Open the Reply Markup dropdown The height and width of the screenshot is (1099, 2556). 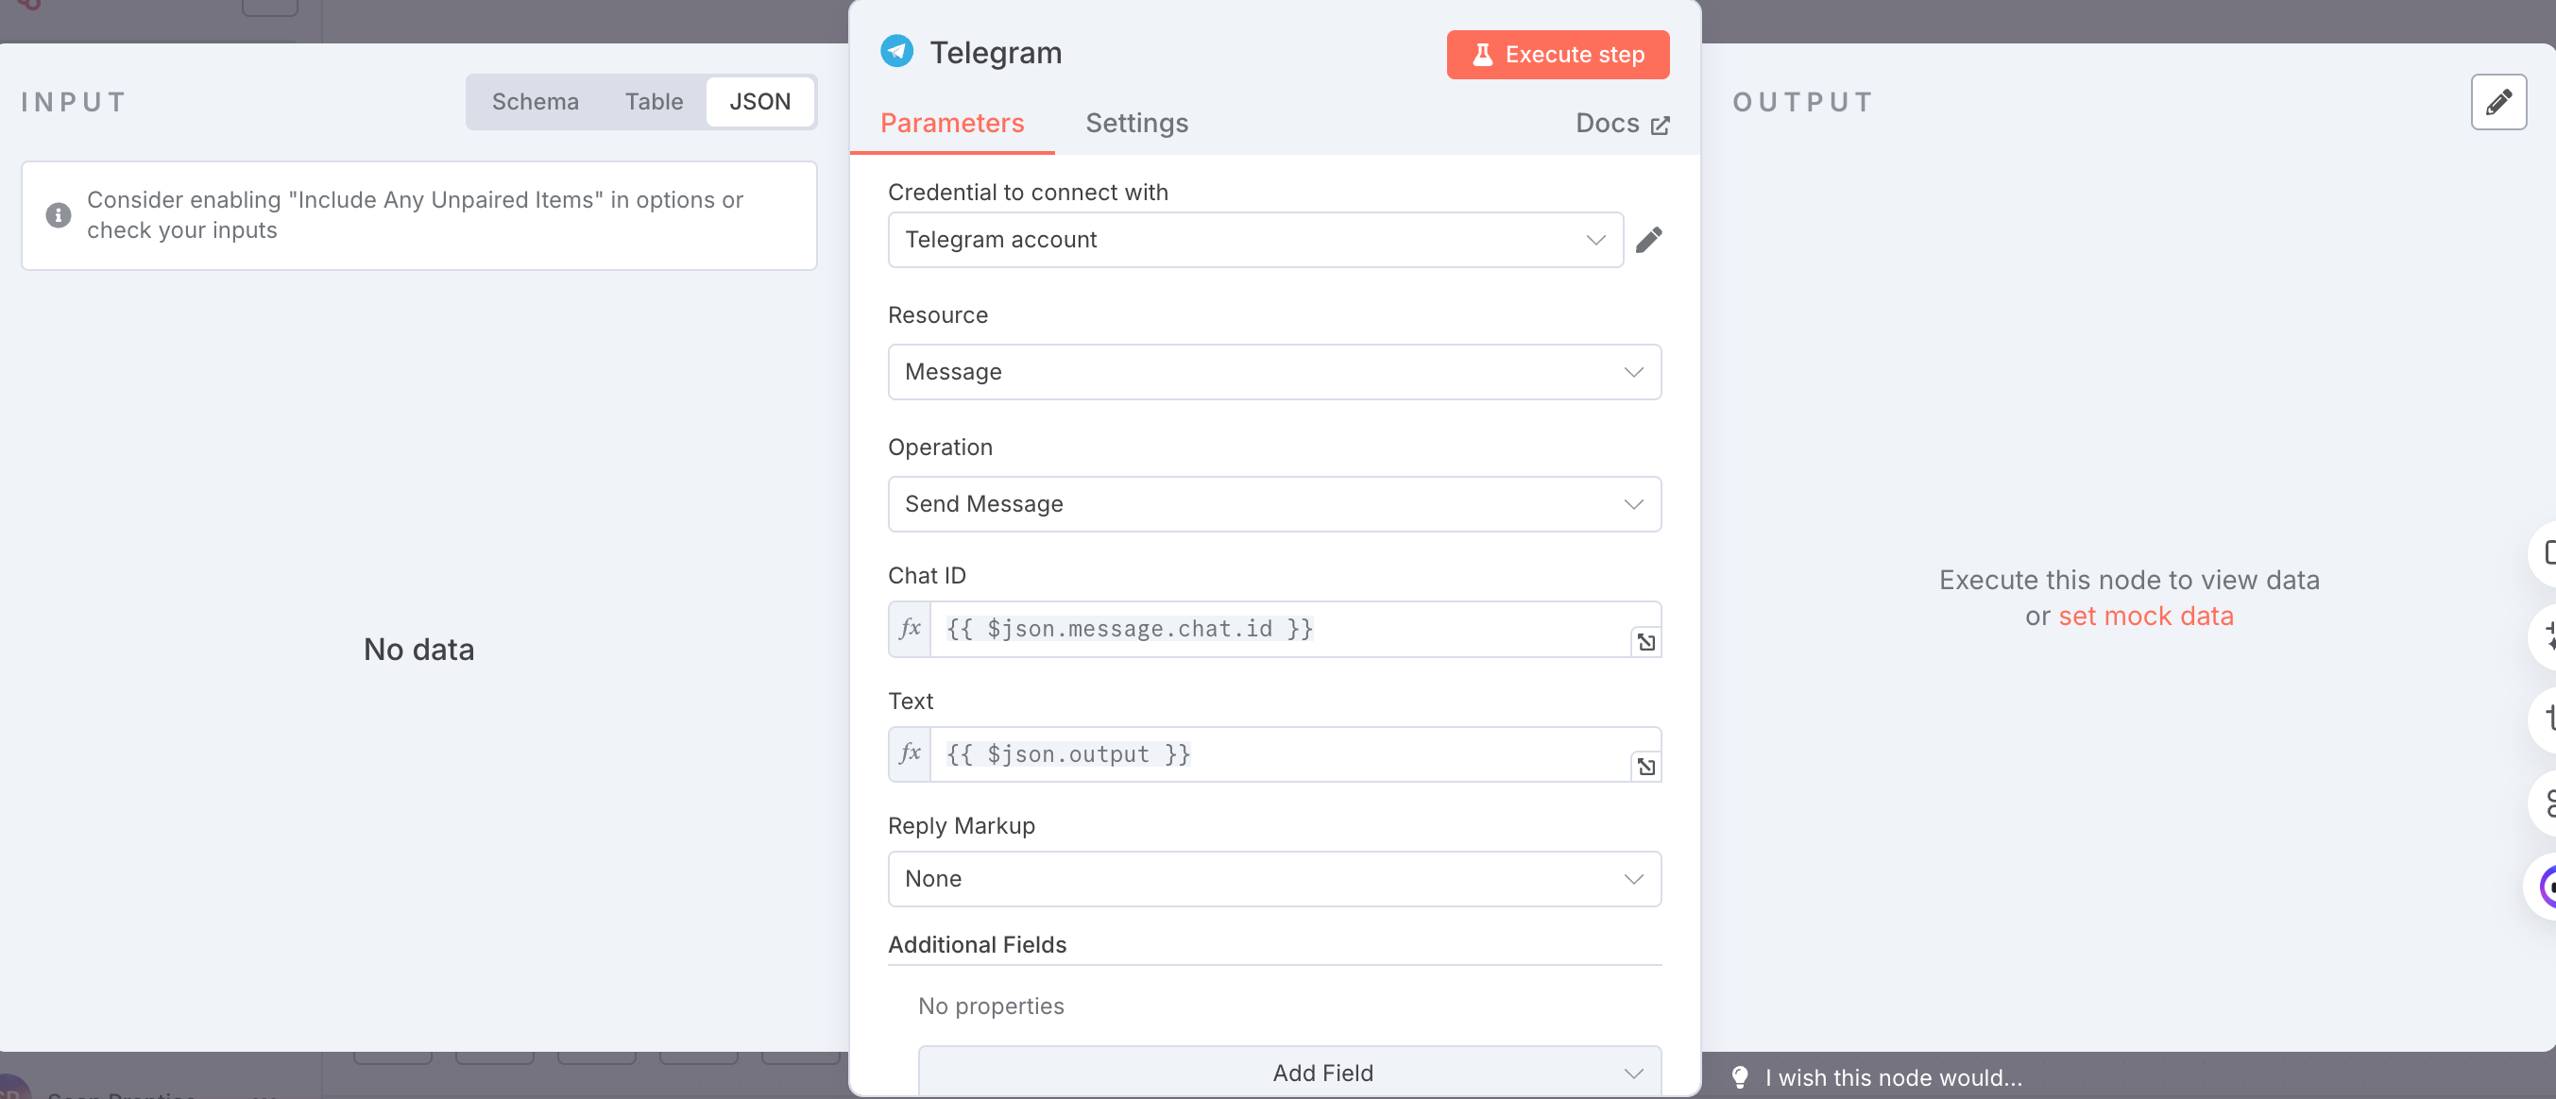[1273, 879]
